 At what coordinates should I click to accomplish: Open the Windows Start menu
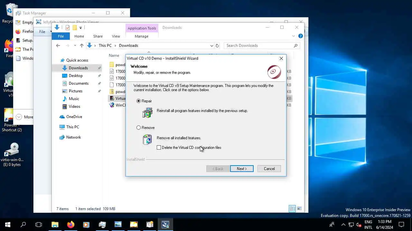point(8,225)
